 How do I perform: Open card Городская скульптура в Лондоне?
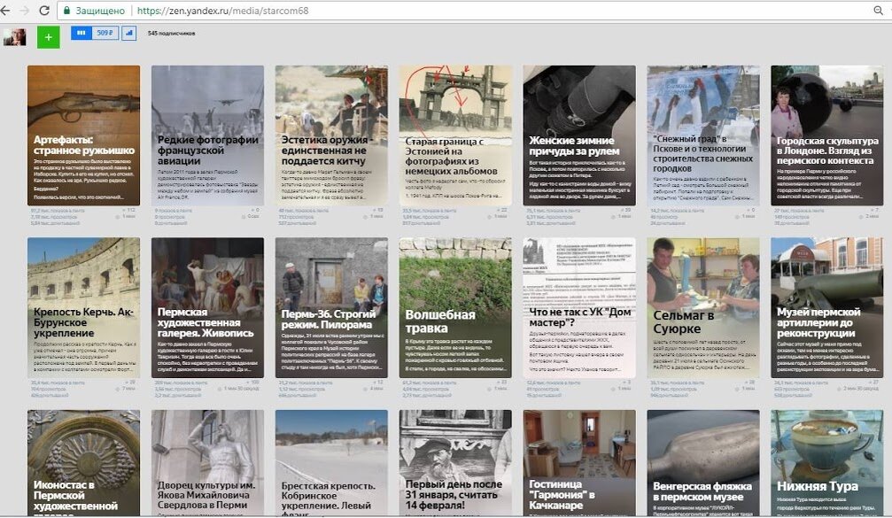coord(827,135)
